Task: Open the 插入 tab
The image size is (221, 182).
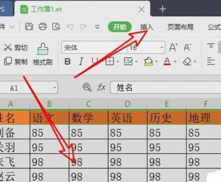Action: point(147,27)
